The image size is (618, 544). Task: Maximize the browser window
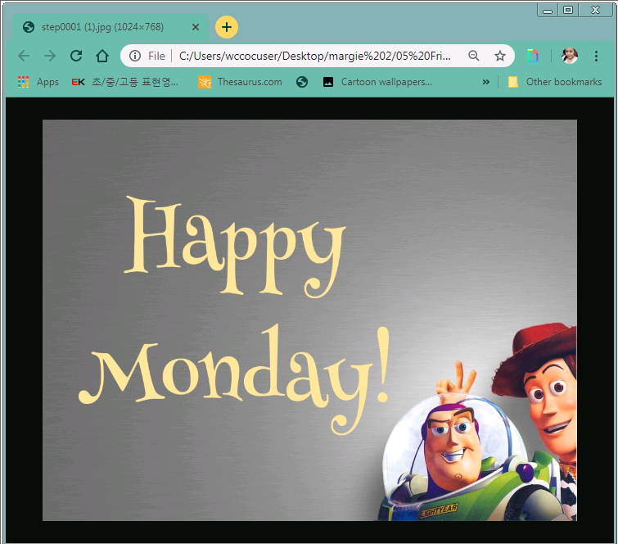[568, 11]
